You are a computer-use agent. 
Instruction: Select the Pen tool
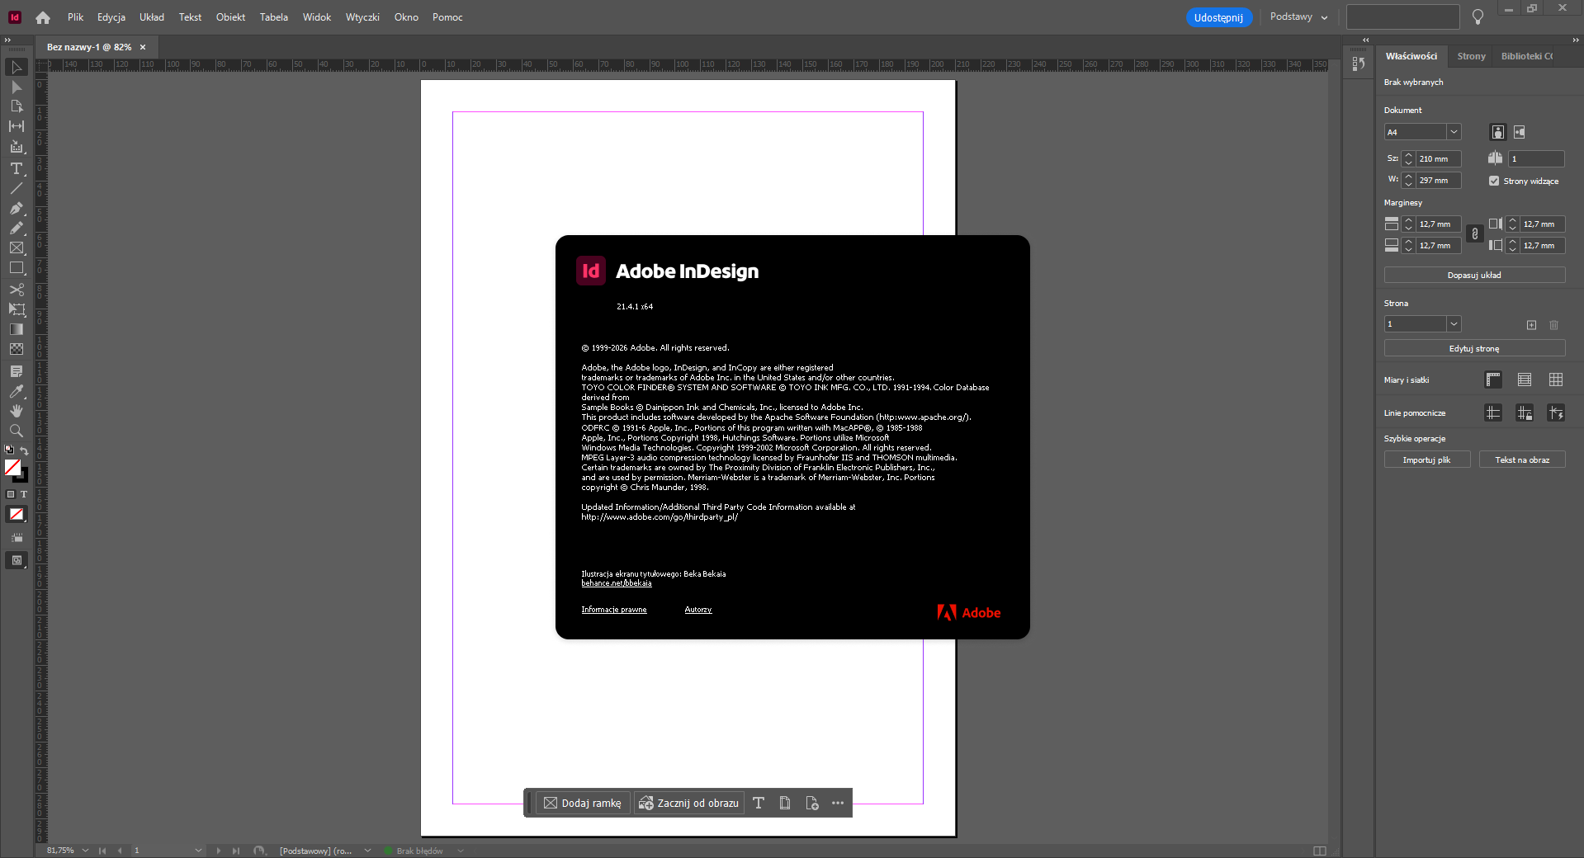click(17, 208)
